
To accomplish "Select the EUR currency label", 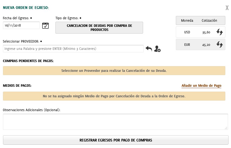I will pos(187,45).
